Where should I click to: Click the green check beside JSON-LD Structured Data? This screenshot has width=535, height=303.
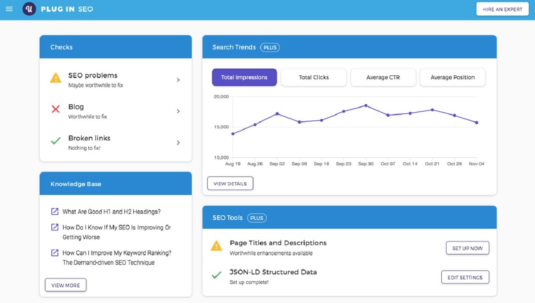(x=216, y=274)
